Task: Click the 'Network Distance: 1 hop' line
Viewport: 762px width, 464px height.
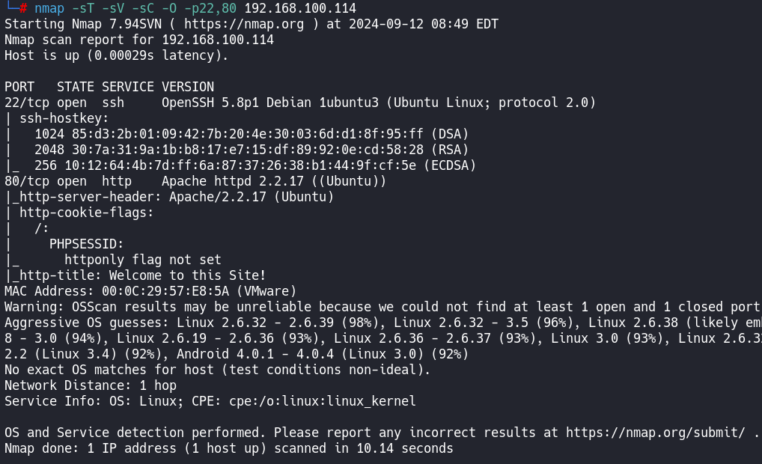Action: pyautogui.click(x=90, y=385)
